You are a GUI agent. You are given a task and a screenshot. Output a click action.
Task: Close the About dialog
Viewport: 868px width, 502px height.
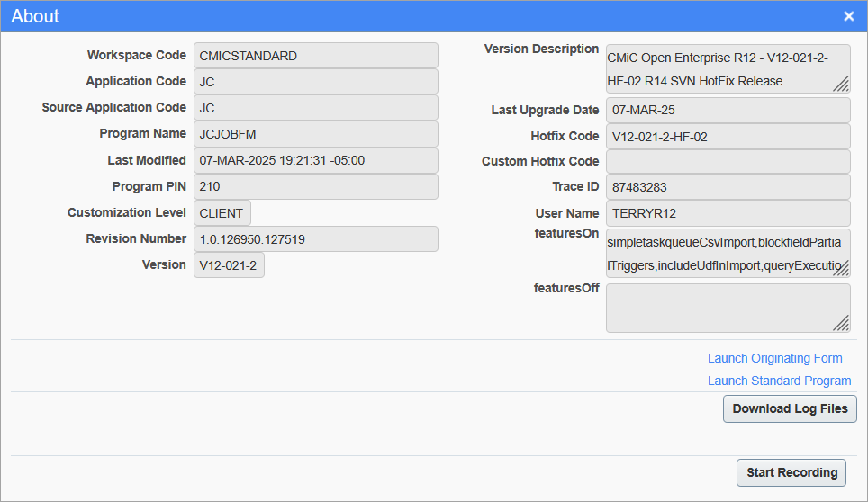848,16
